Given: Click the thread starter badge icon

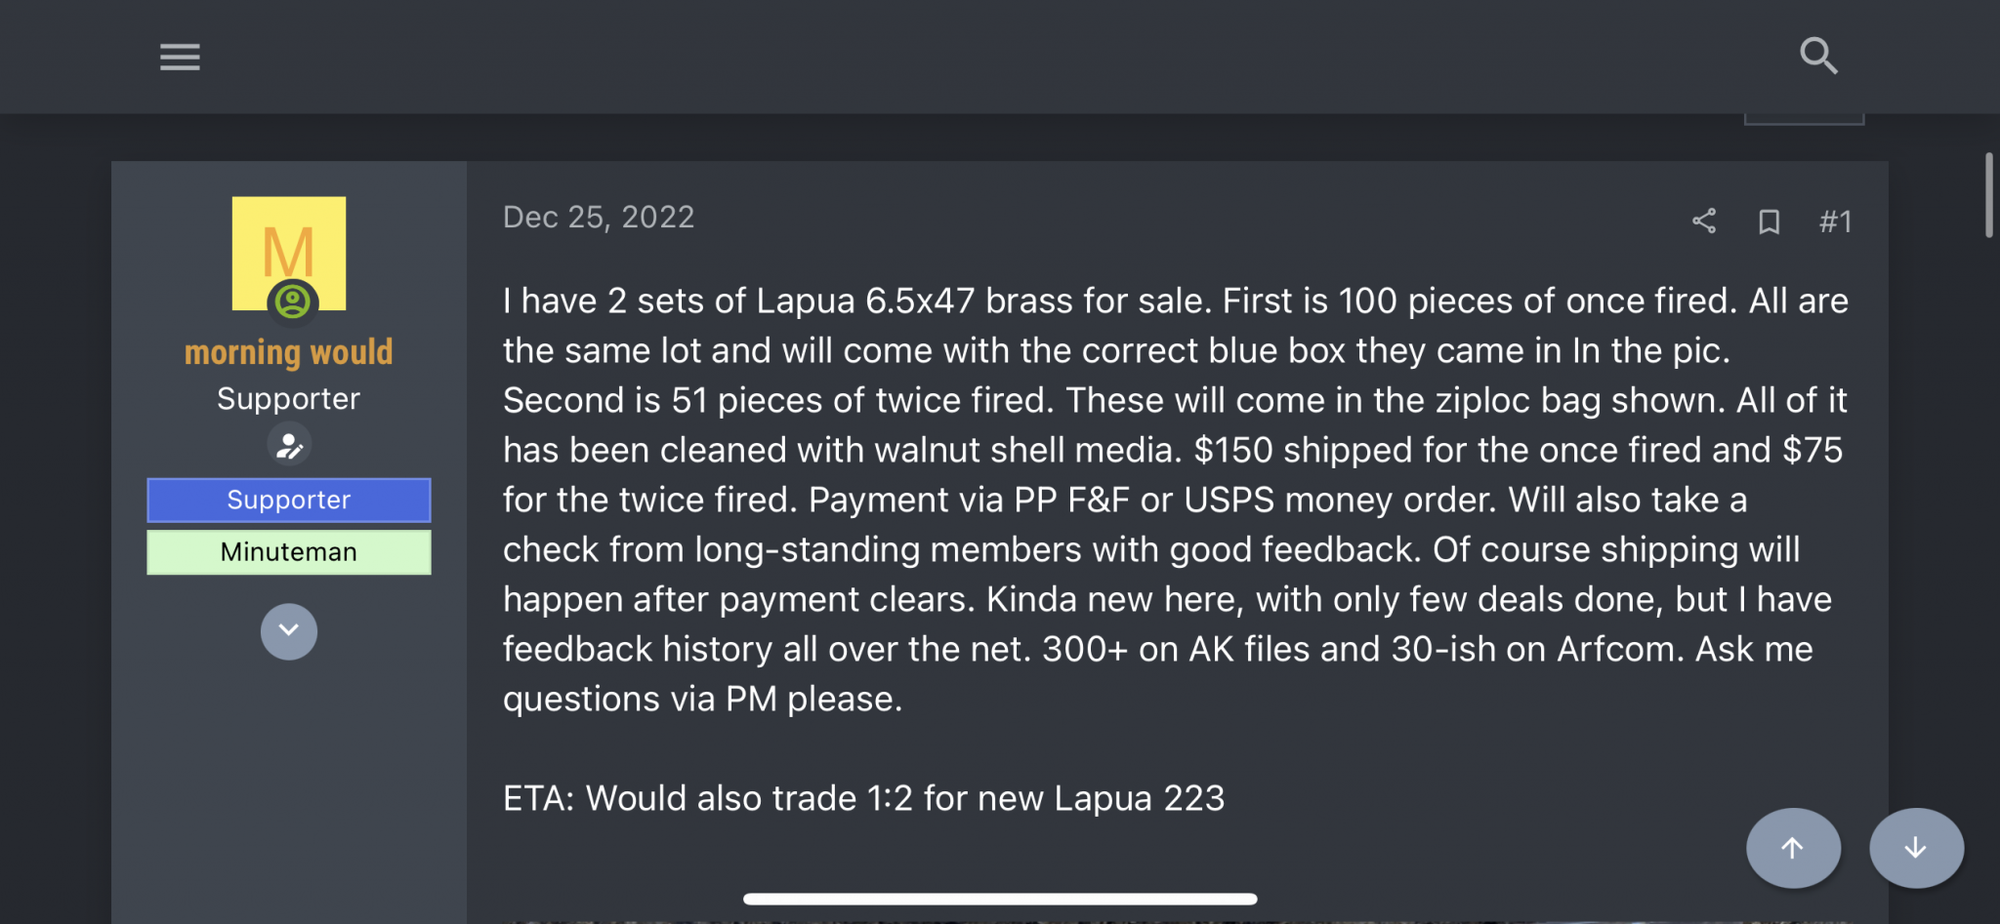Looking at the screenshot, I should (x=289, y=446).
